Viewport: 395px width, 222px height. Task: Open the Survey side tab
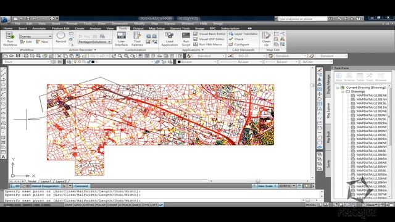point(328,163)
